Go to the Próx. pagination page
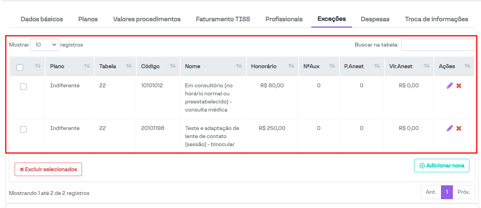This screenshot has height=208, width=481. tap(464, 192)
